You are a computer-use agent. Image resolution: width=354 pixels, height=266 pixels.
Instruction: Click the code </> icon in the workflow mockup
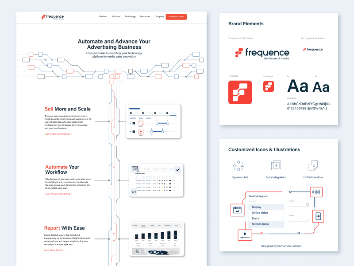tap(134, 191)
